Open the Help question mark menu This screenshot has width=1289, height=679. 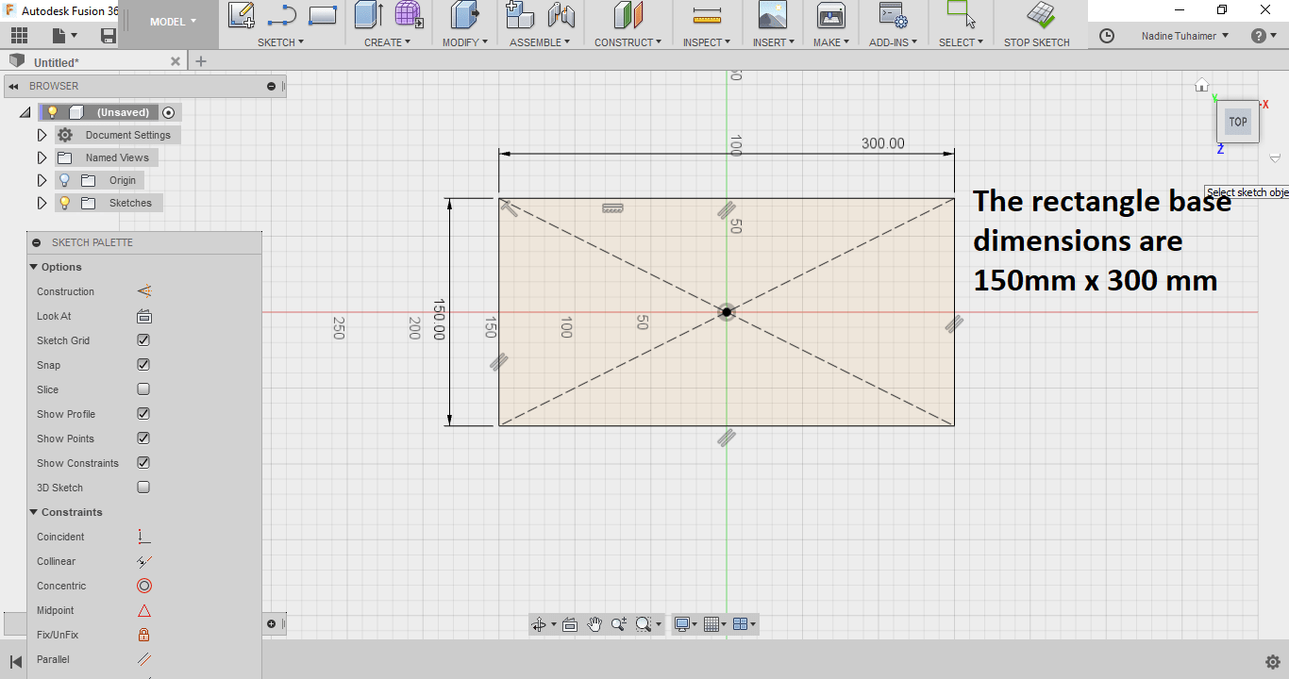click(x=1264, y=36)
